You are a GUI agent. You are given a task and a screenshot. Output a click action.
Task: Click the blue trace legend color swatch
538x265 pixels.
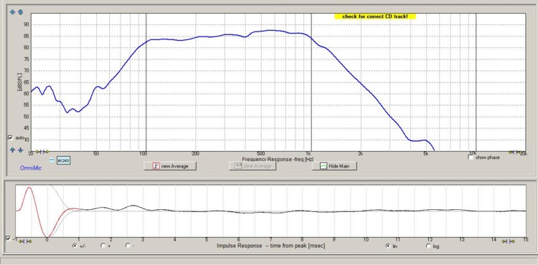[x=52, y=160]
